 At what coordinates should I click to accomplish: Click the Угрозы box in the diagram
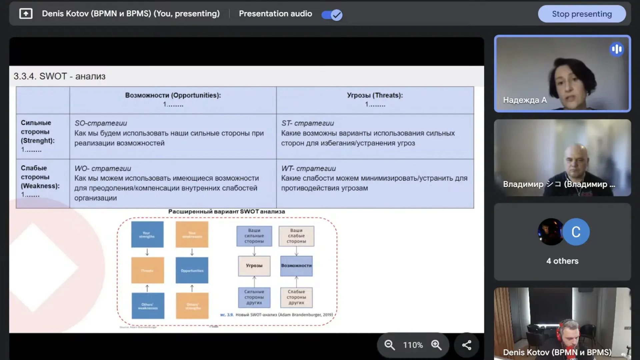coord(254,266)
